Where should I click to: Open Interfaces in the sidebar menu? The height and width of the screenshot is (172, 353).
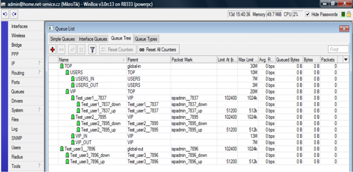click(26, 26)
